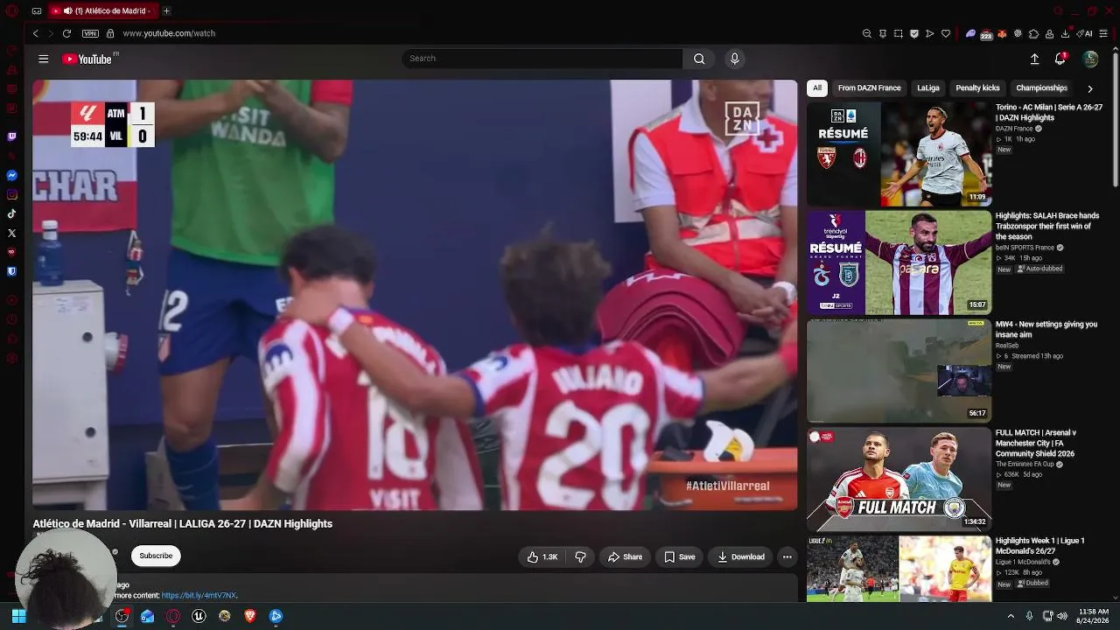Screen dimensions: 1120x630
Task: Open Torino - AC Milan video thumbnail
Action: coord(899,154)
